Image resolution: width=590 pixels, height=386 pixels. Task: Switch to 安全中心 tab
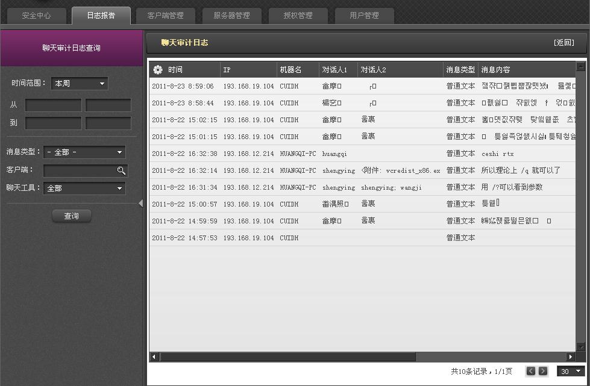coord(37,16)
